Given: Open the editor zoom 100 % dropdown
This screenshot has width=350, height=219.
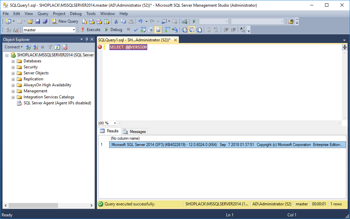Looking at the screenshot, I should click(115, 123).
